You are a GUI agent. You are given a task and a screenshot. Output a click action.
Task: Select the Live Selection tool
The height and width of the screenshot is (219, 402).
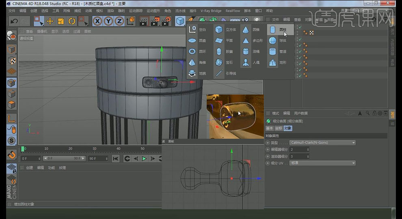pyautogui.click(x=39, y=21)
